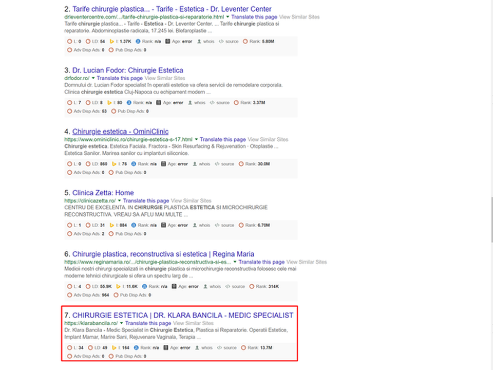This screenshot has width=493, height=370.
Task: Open the Clinica Zetta: Home result
Action: 103,193
